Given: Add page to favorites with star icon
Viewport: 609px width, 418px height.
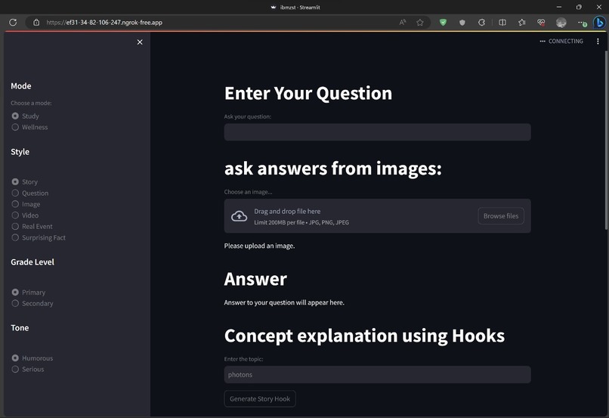Looking at the screenshot, I should click(420, 22).
